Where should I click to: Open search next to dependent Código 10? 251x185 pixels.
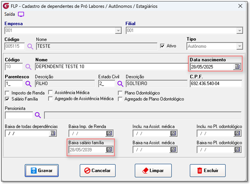[28, 67]
